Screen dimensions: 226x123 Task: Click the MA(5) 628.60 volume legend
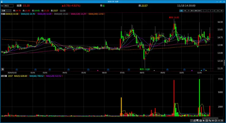pos(20,76)
